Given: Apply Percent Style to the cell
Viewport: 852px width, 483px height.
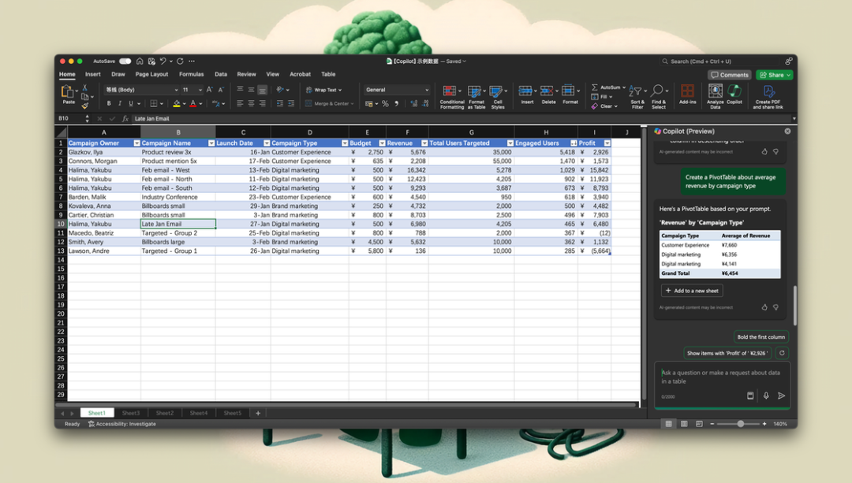Looking at the screenshot, I should [x=385, y=104].
